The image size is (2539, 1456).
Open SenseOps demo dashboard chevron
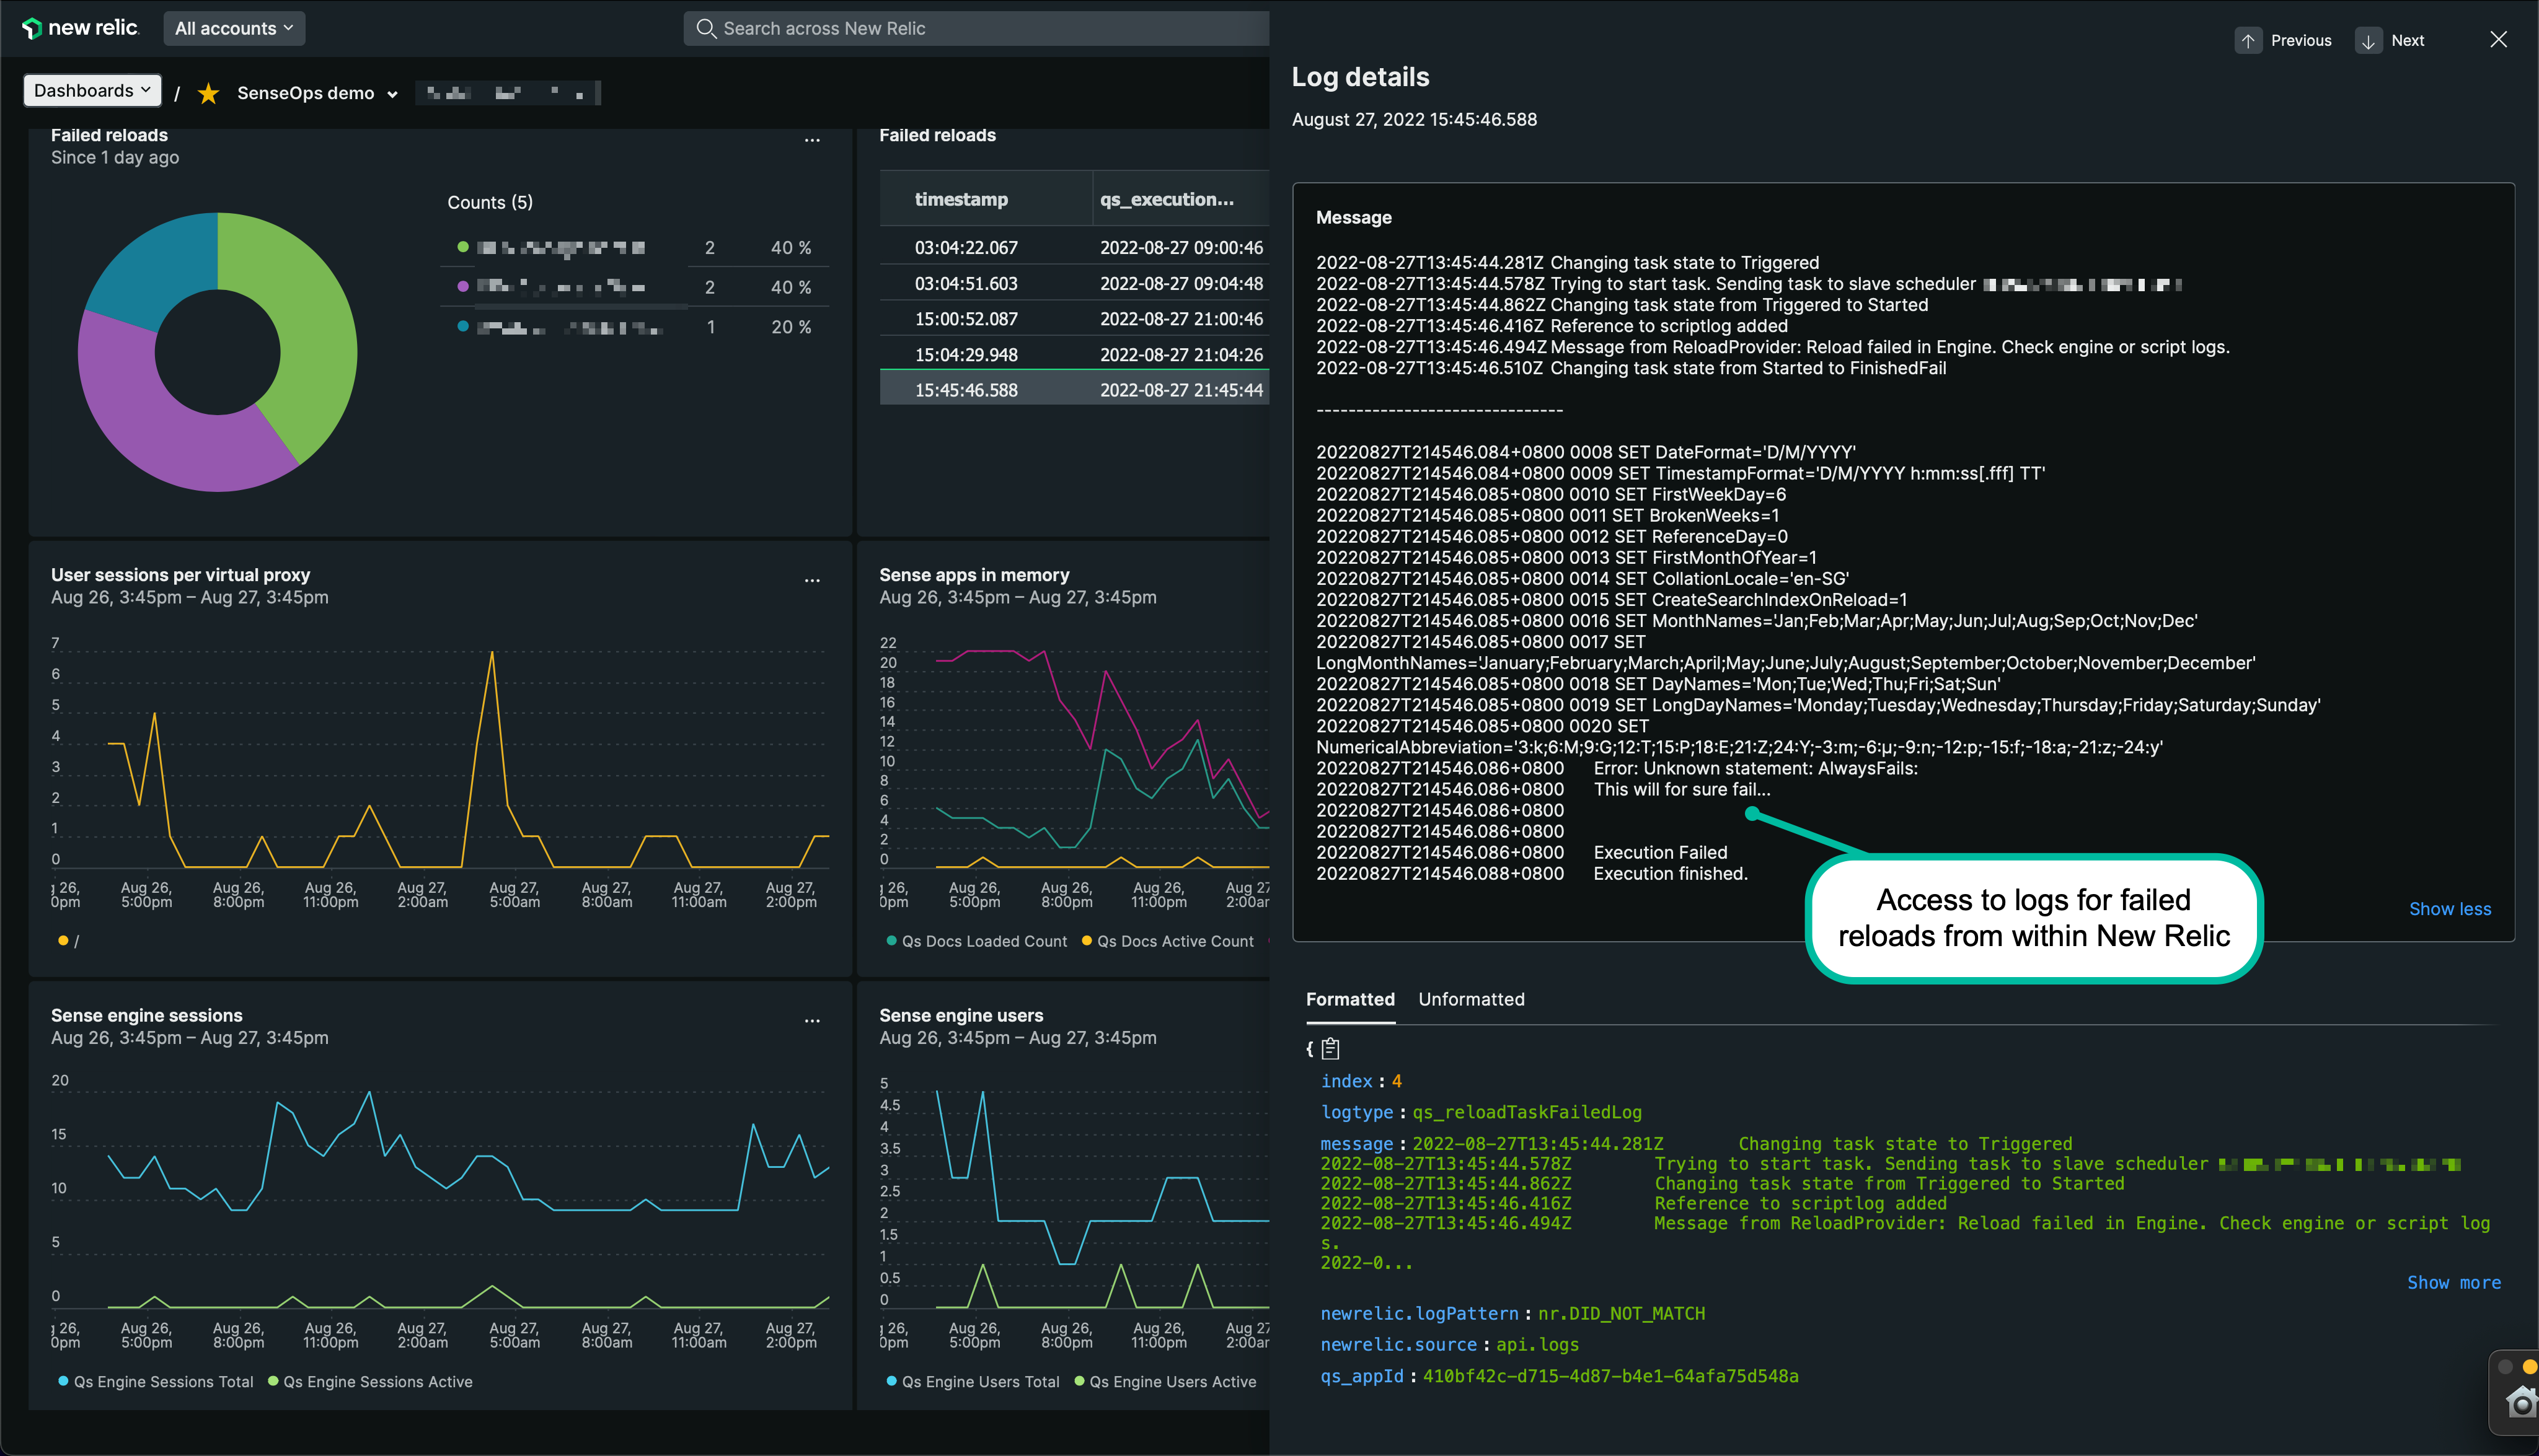392,94
